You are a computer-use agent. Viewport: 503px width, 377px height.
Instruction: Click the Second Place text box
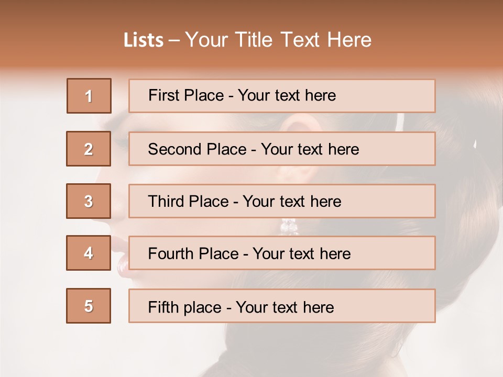(282, 149)
